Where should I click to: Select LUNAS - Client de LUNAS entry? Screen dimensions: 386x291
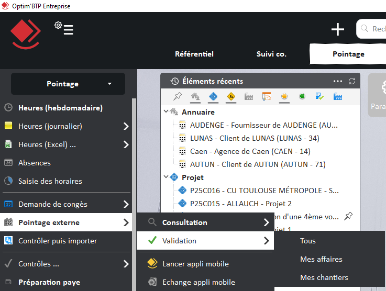click(255, 138)
